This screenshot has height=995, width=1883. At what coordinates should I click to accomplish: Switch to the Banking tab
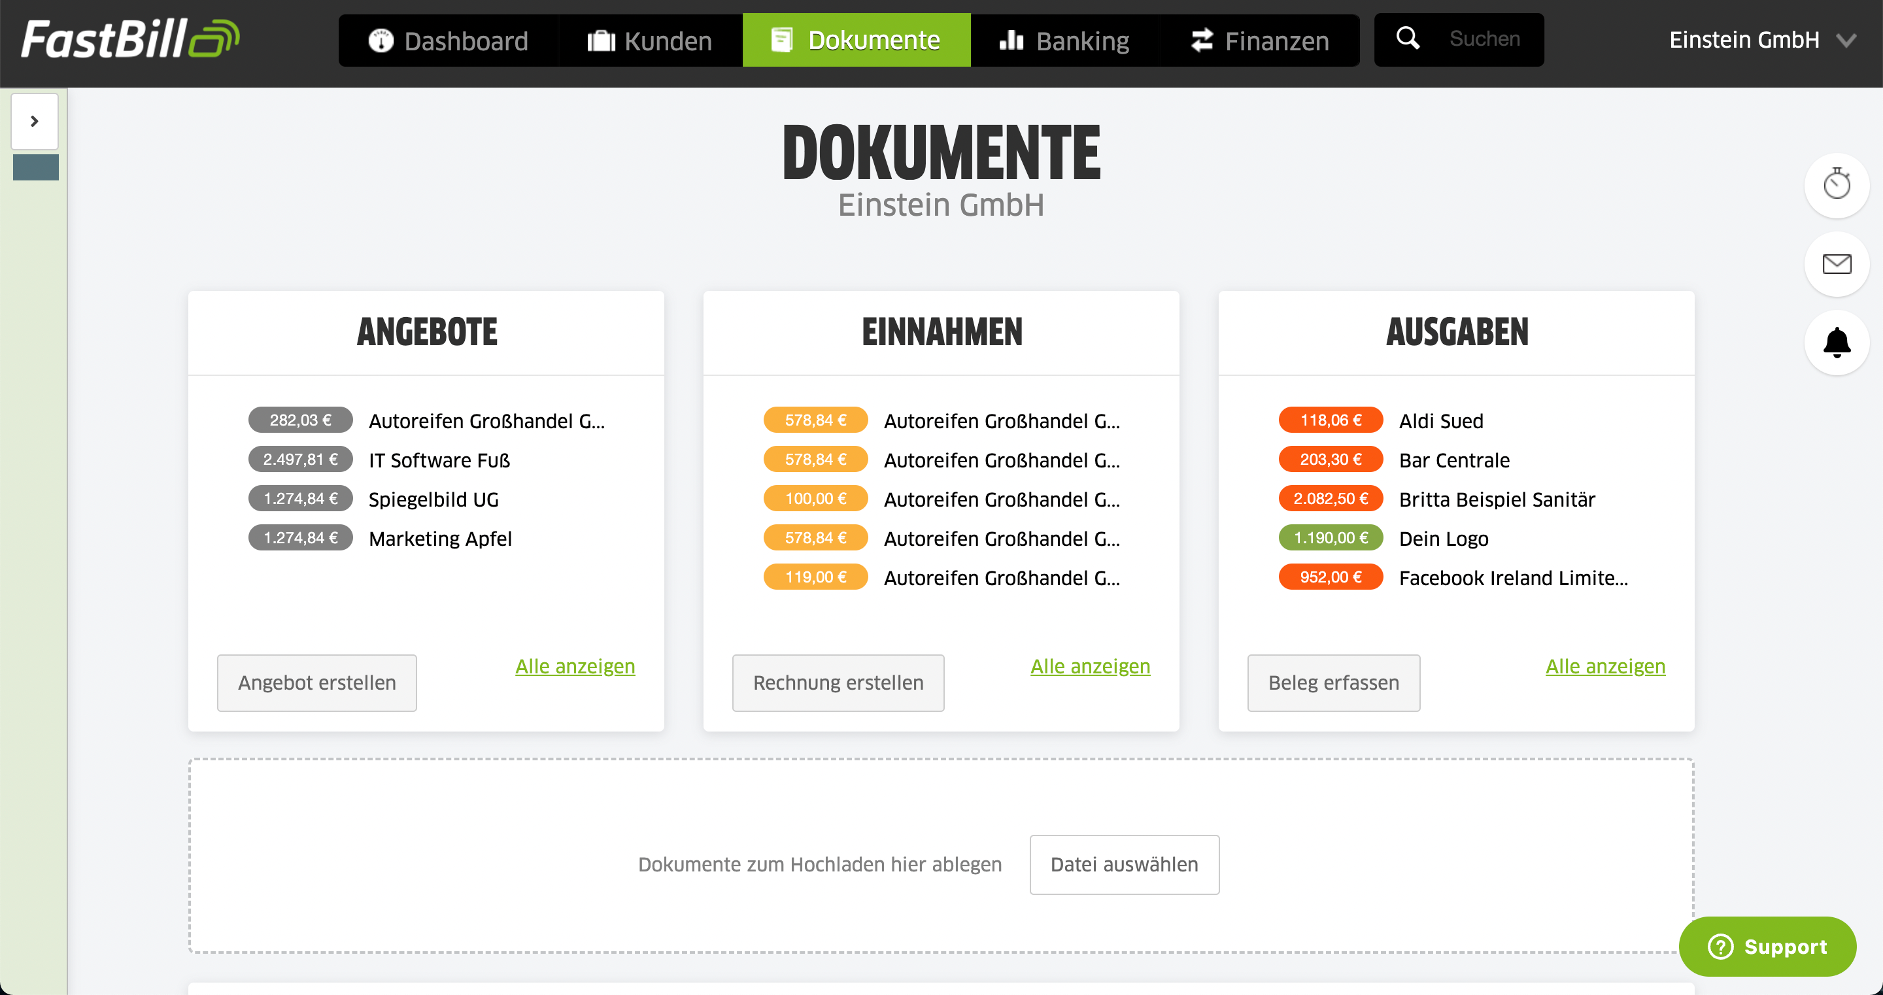(1064, 41)
